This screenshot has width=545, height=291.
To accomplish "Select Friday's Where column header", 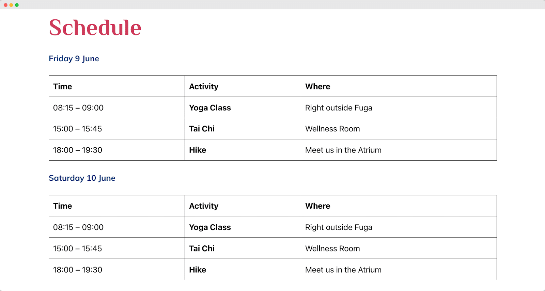I will [399, 86].
